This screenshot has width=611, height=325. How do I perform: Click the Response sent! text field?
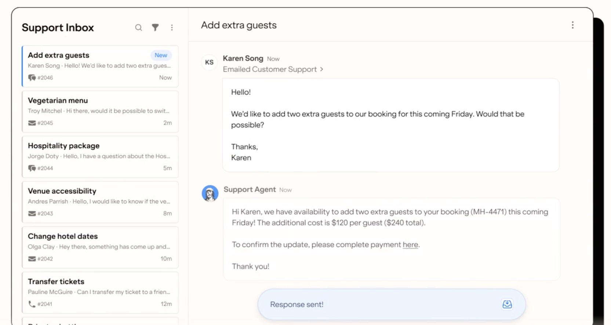click(392, 304)
